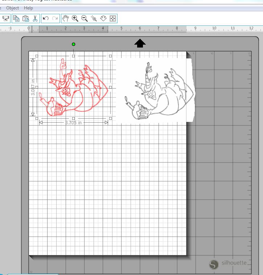Click the 3.705 in width label
The height and width of the screenshot is (275, 263).
(x=74, y=123)
